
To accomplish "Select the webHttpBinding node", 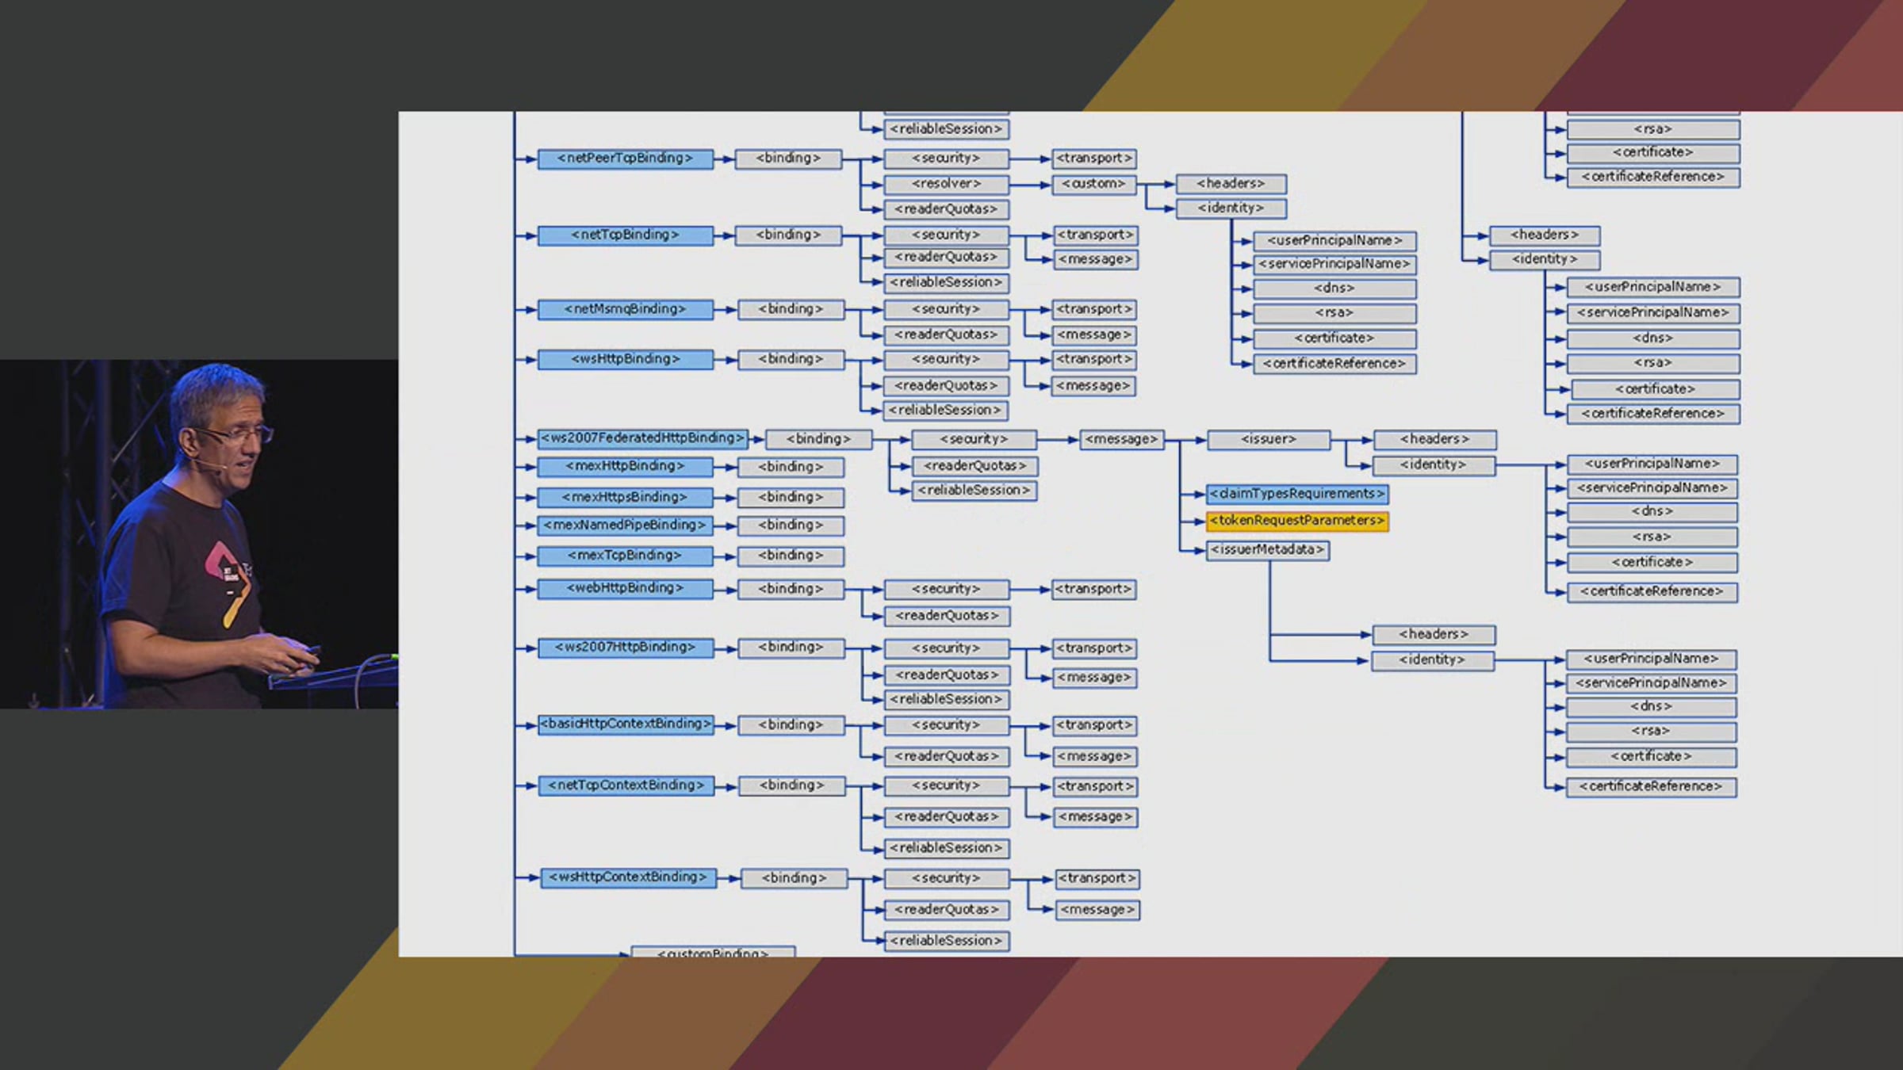I will (x=625, y=588).
